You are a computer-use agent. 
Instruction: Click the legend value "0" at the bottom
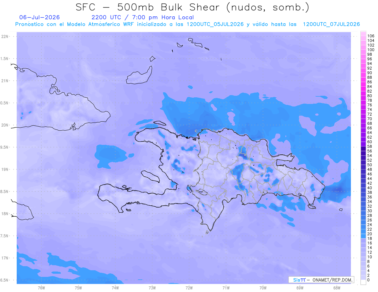(x=369, y=280)
